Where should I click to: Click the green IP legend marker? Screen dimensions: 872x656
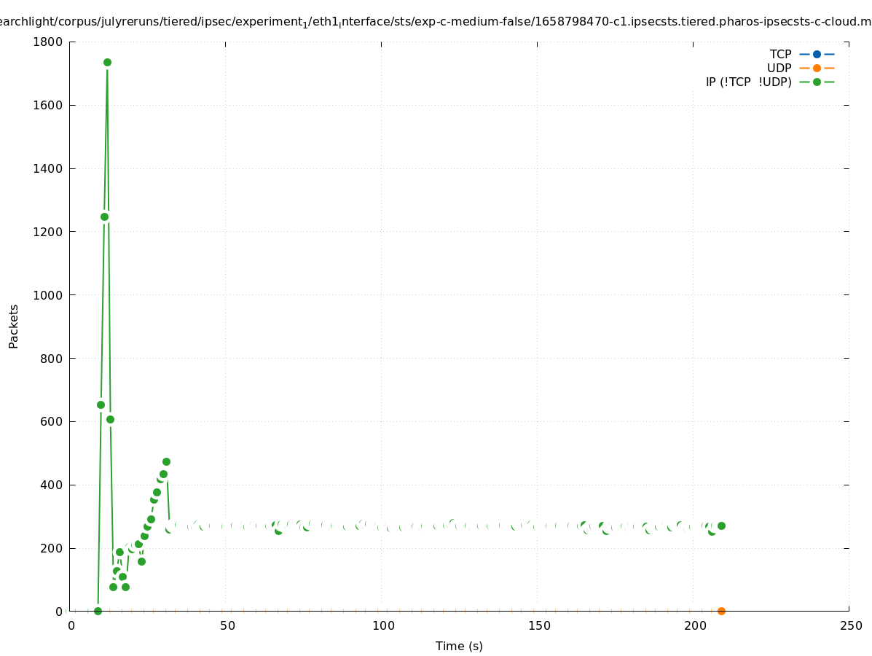click(x=817, y=82)
